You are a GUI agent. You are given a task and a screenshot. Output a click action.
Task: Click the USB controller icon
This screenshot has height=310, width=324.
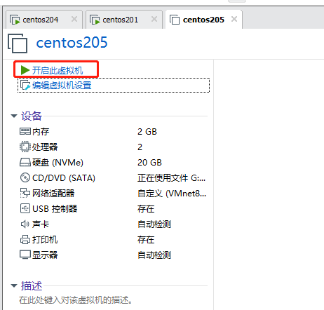point(25,208)
